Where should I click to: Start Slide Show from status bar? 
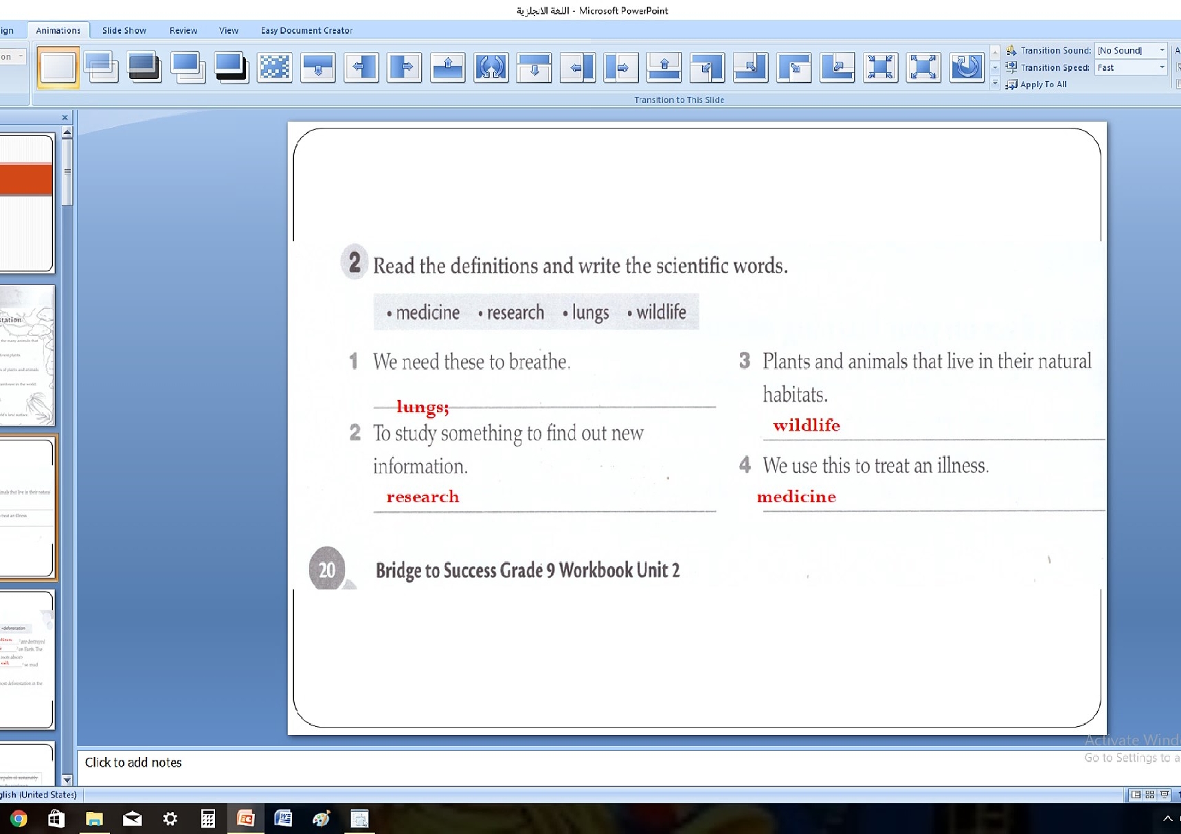1165,794
